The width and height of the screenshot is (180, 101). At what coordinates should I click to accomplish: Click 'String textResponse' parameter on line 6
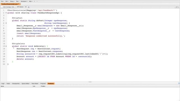[55, 23]
